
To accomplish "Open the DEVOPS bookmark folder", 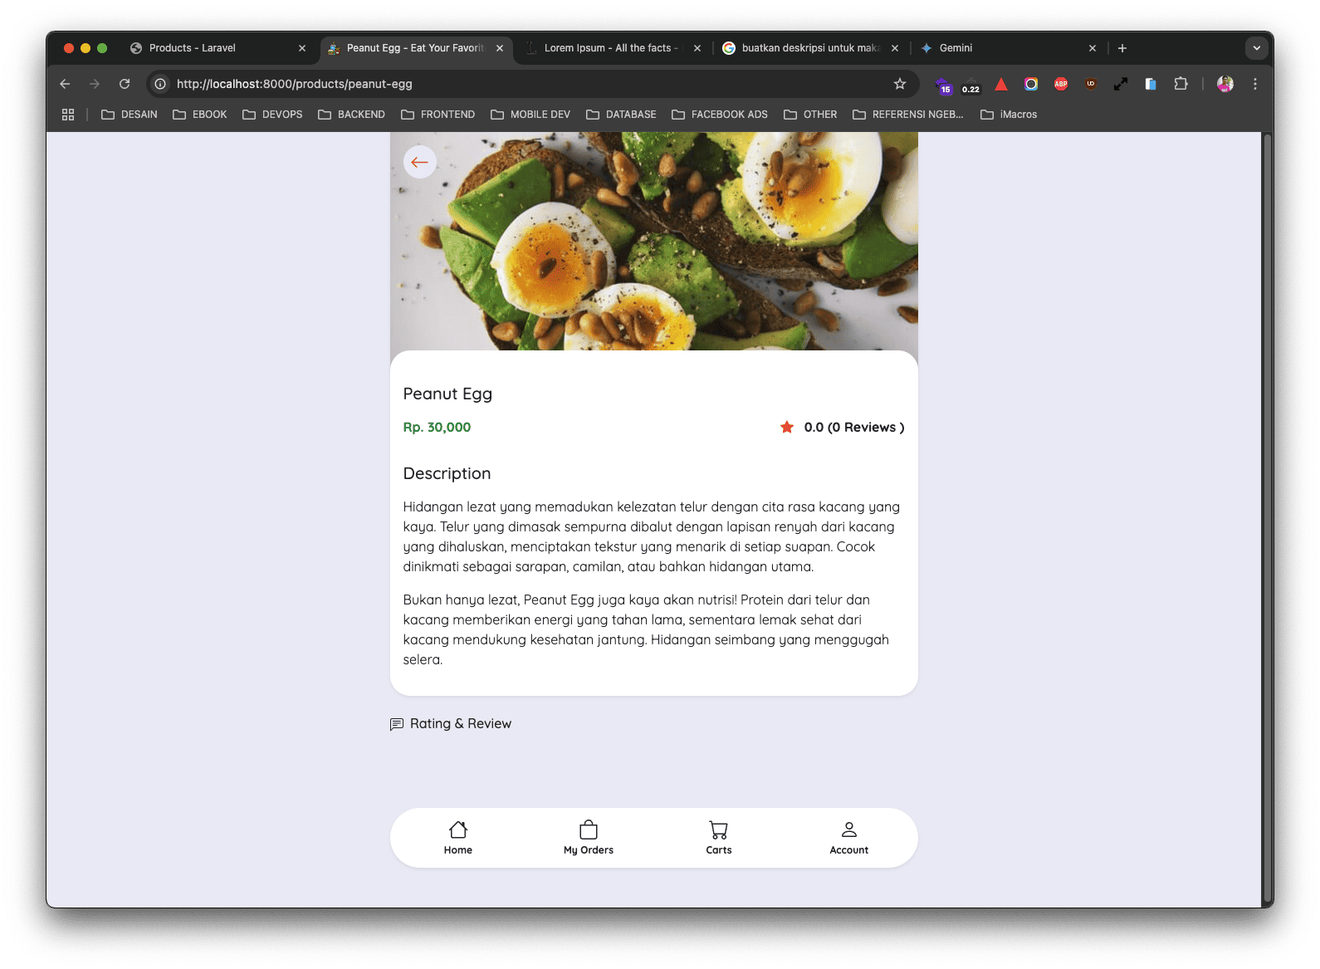I will [x=272, y=115].
